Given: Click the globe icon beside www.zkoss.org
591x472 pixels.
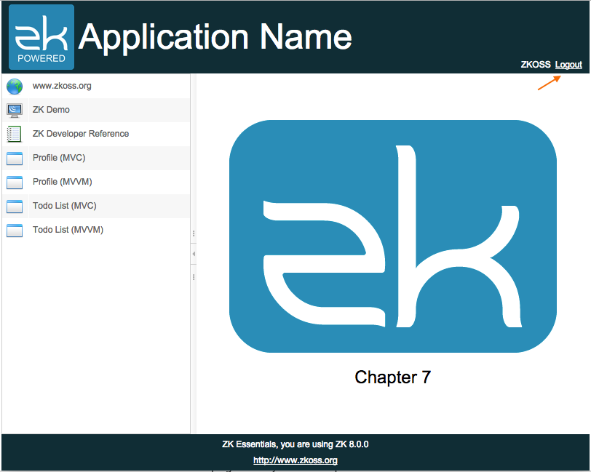Looking at the screenshot, I should pyautogui.click(x=15, y=87).
